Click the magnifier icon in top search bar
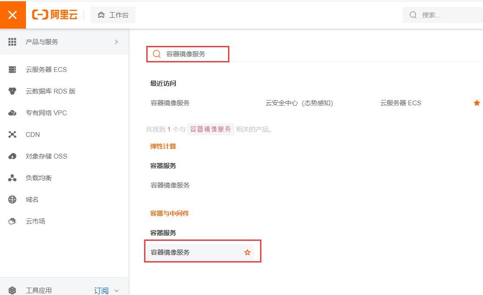Screen dimensions: 483x295 click(412, 14)
